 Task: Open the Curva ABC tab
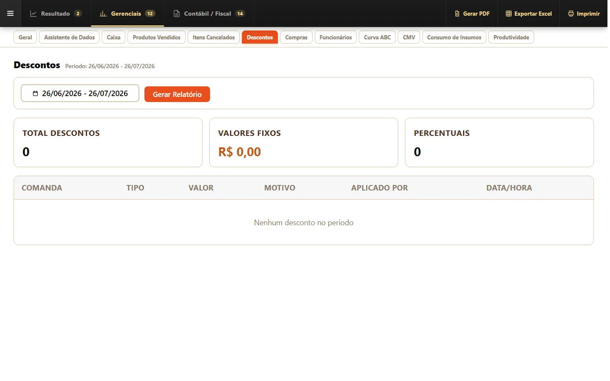[377, 37]
